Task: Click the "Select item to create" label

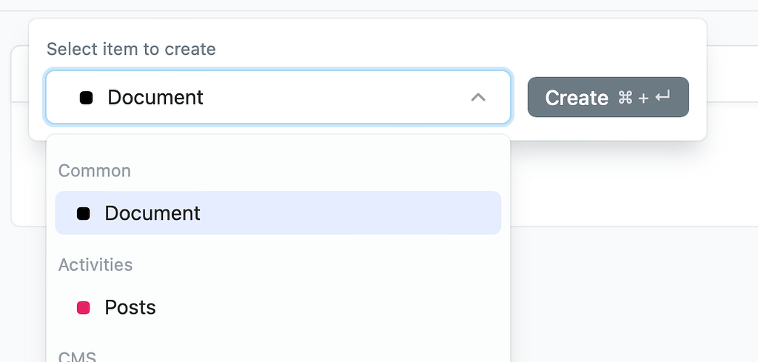Action: coord(131,50)
